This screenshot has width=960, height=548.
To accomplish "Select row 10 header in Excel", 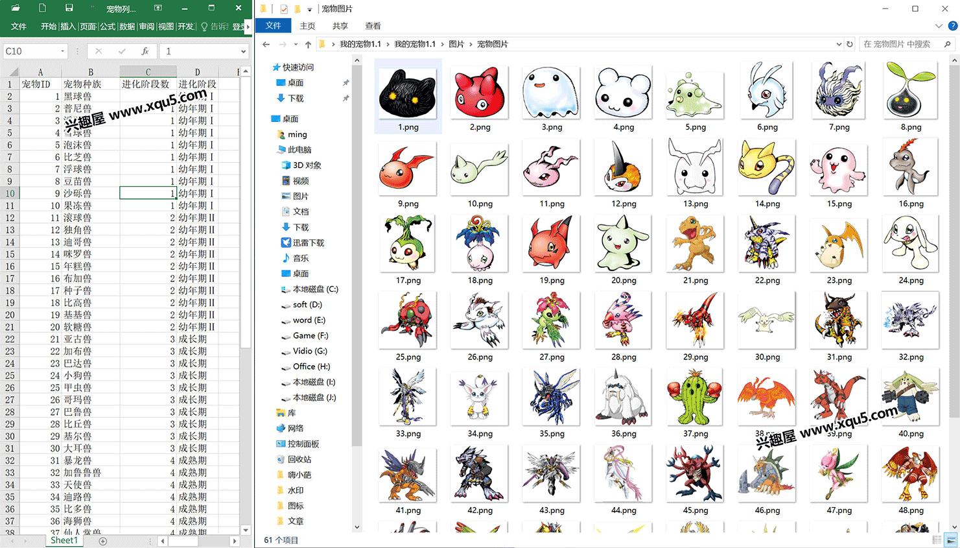I will pyautogui.click(x=10, y=193).
